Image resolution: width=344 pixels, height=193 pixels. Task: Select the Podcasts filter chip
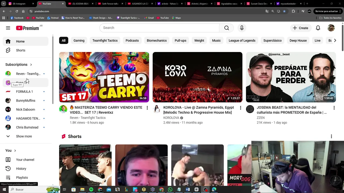(x=132, y=40)
